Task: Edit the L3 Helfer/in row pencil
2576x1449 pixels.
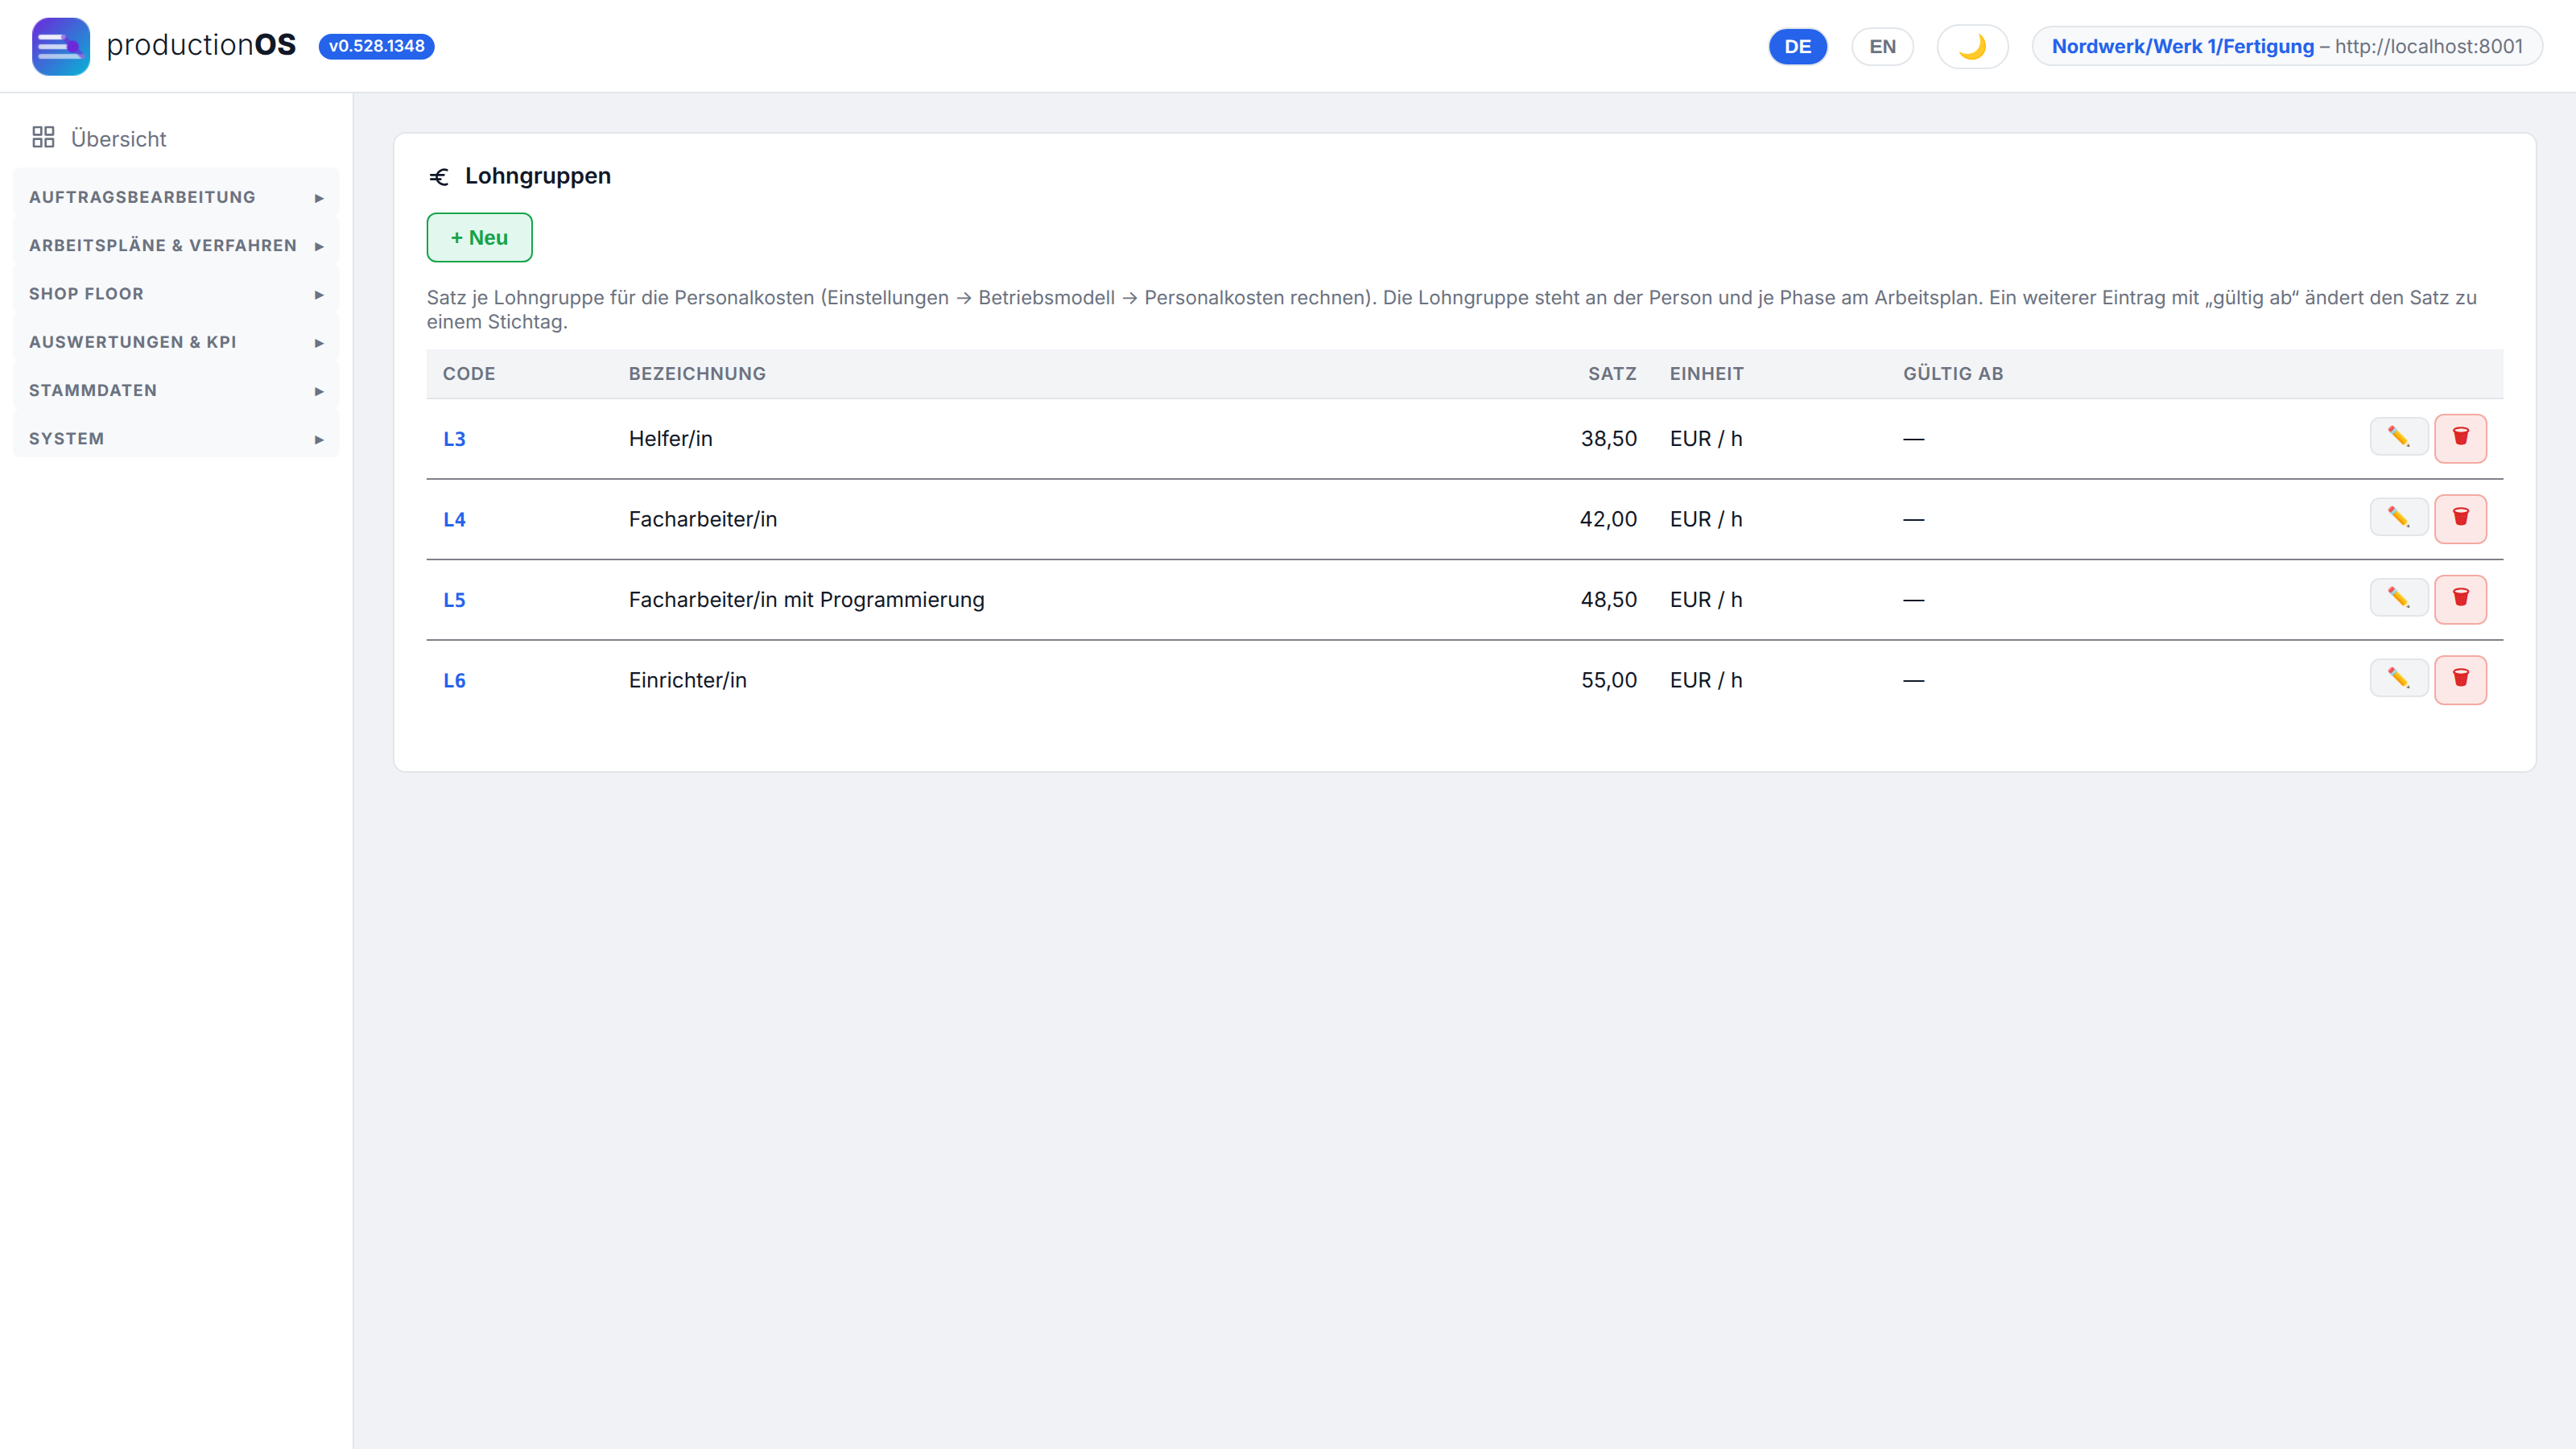Action: pos(2399,437)
